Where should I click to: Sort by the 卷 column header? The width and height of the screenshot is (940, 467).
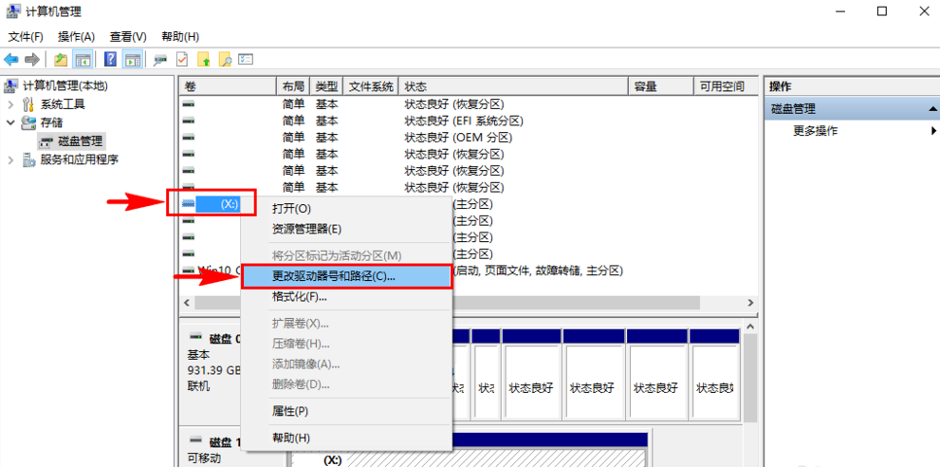[x=228, y=86]
